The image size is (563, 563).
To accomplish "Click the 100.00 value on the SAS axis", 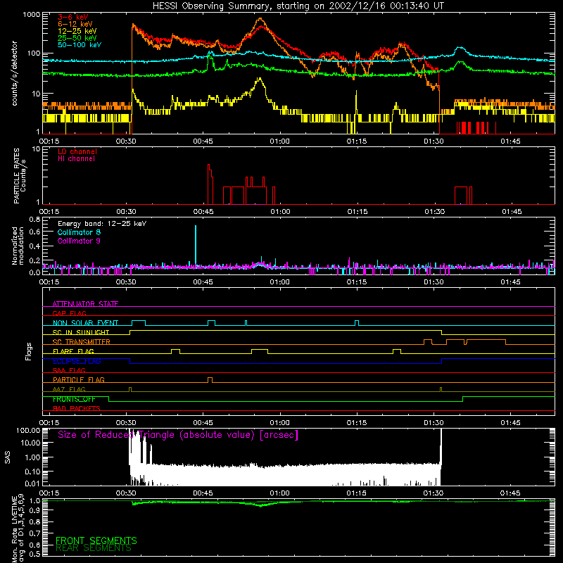I will click(28, 430).
